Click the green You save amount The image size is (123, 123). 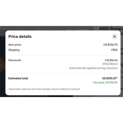click(105, 83)
